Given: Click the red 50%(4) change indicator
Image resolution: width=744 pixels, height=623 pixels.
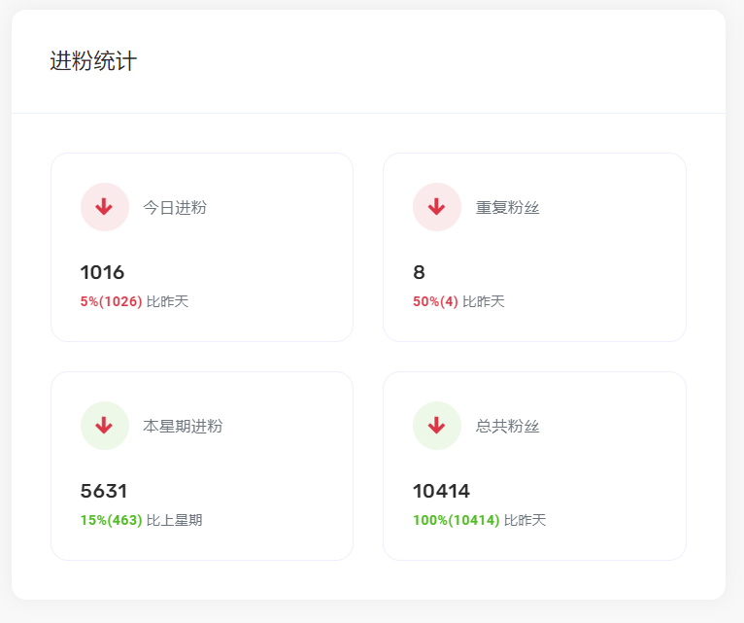Looking at the screenshot, I should (x=435, y=301).
